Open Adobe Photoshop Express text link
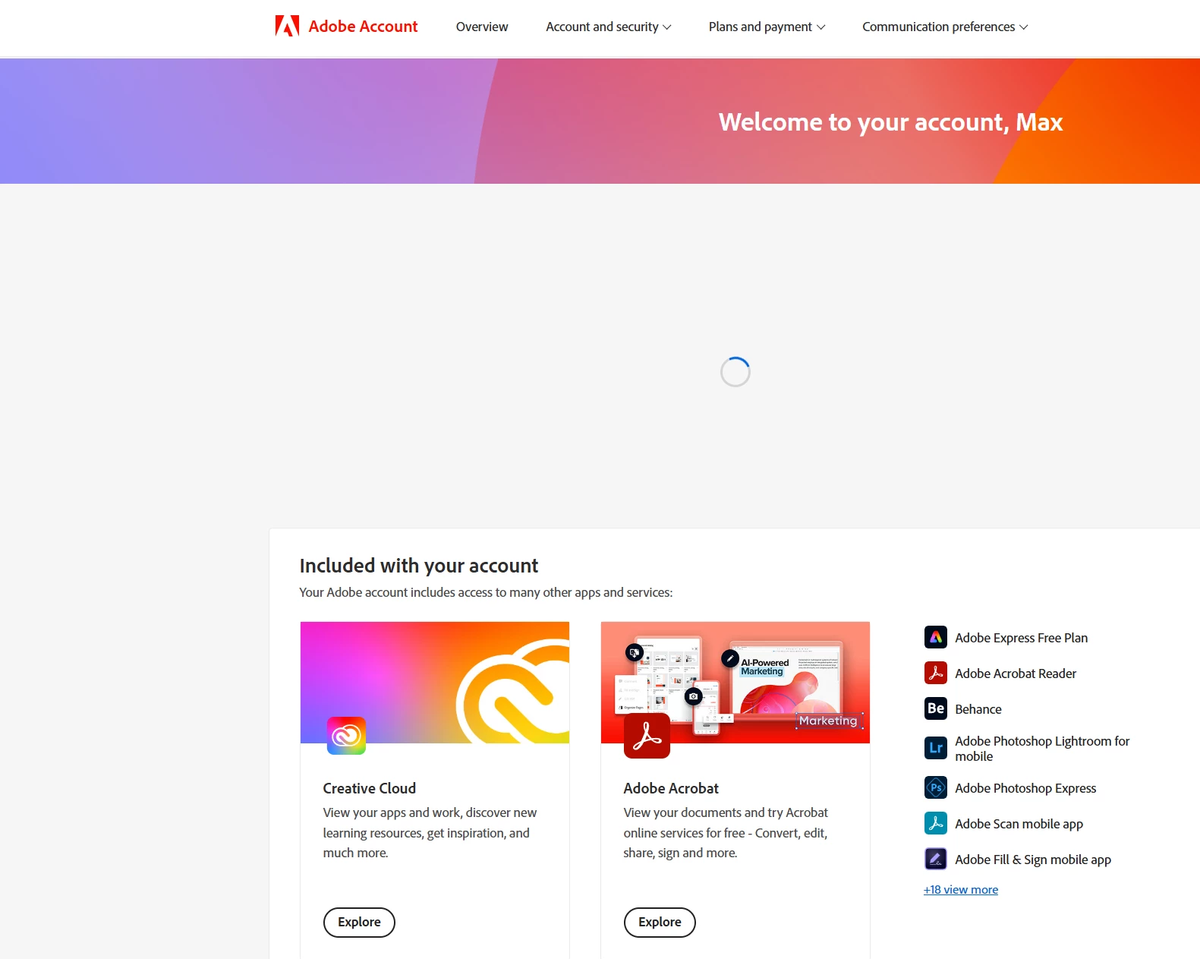 1025,788
